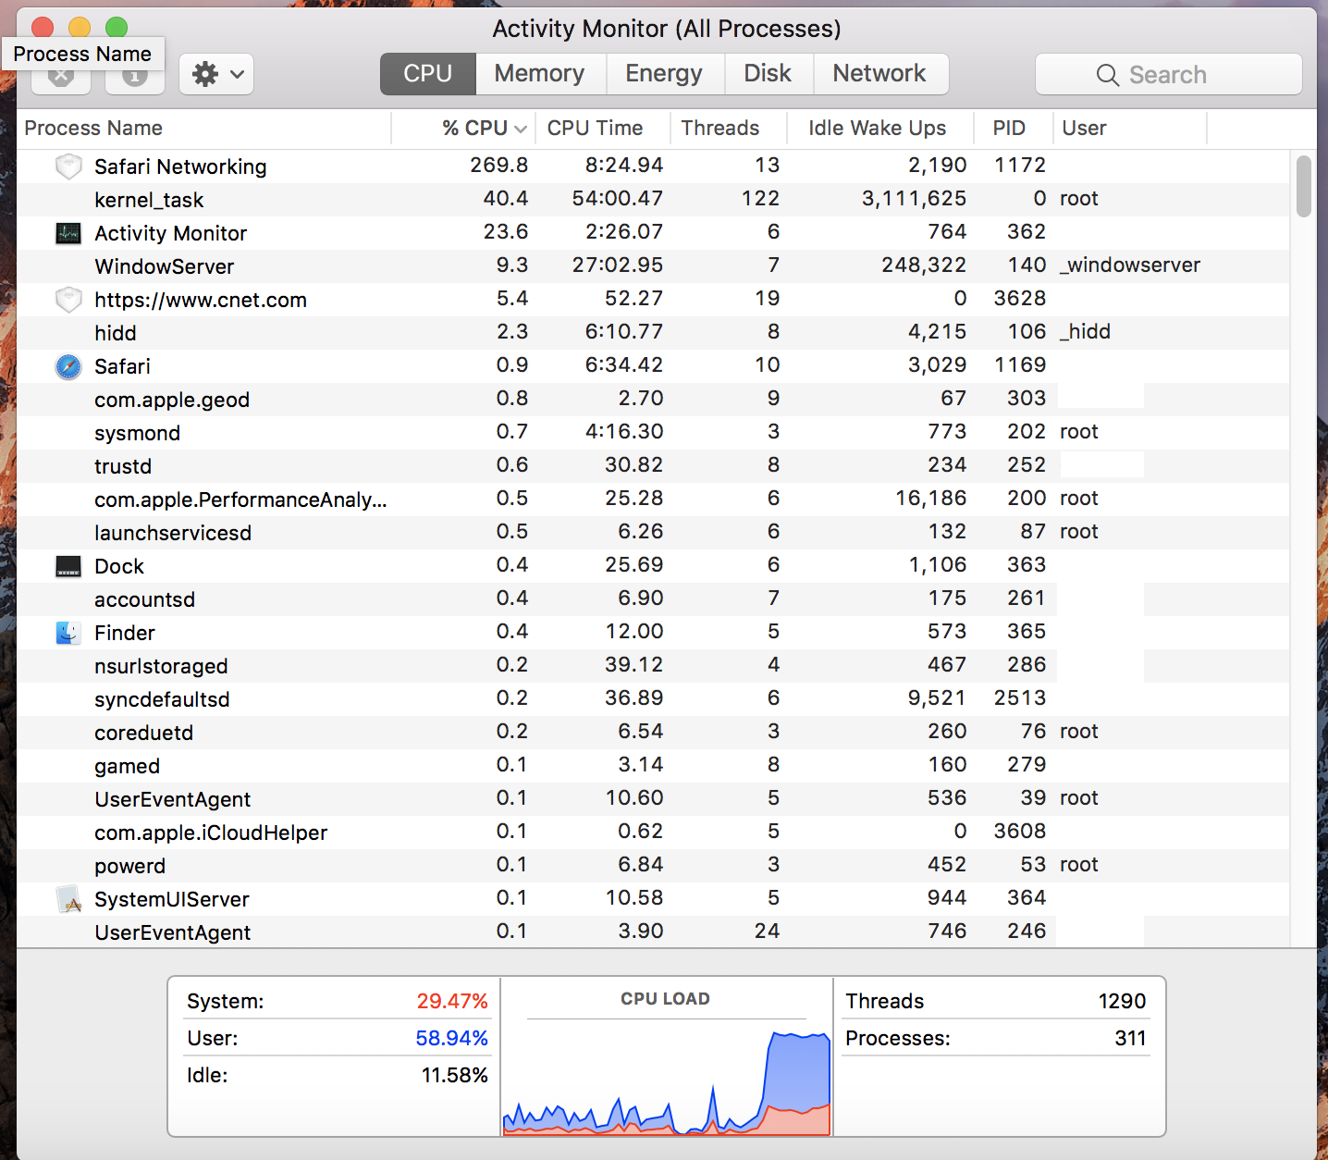
Task: Click the 269.8 CPU percentage value
Action: click(499, 166)
